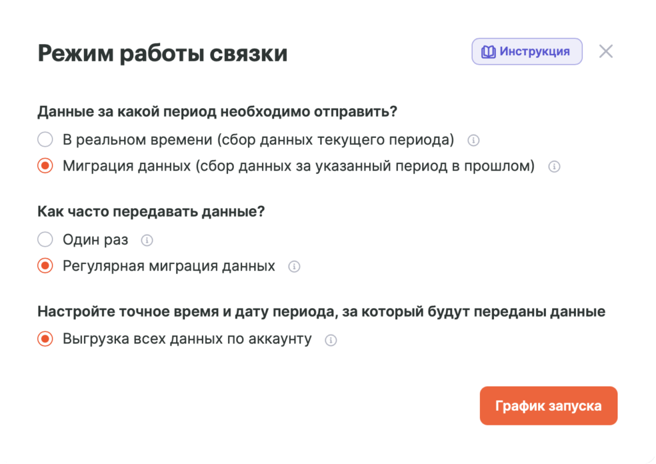The width and height of the screenshot is (656, 464).
Task: Click the book icon in the Инструкция button
Action: click(488, 52)
